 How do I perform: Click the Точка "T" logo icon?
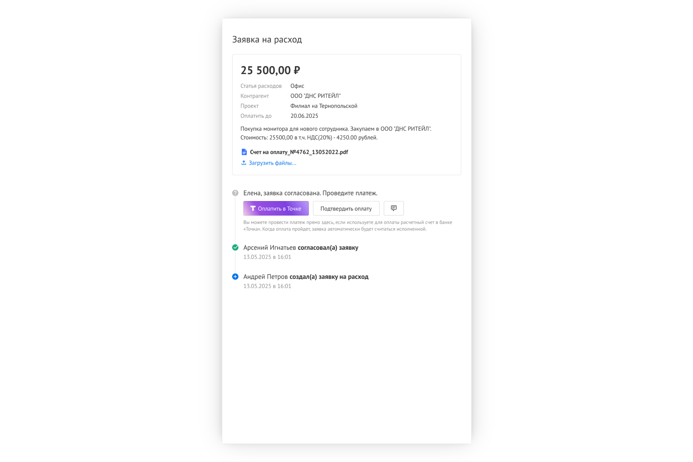pos(253,208)
